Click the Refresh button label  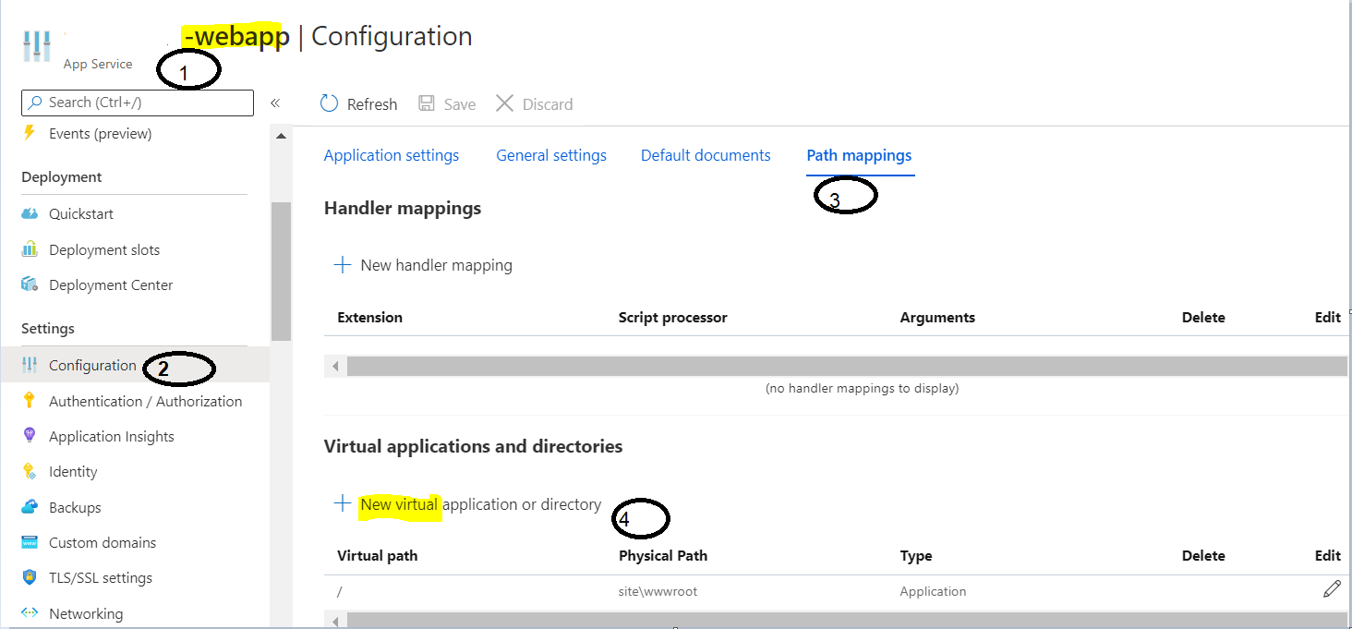click(372, 104)
